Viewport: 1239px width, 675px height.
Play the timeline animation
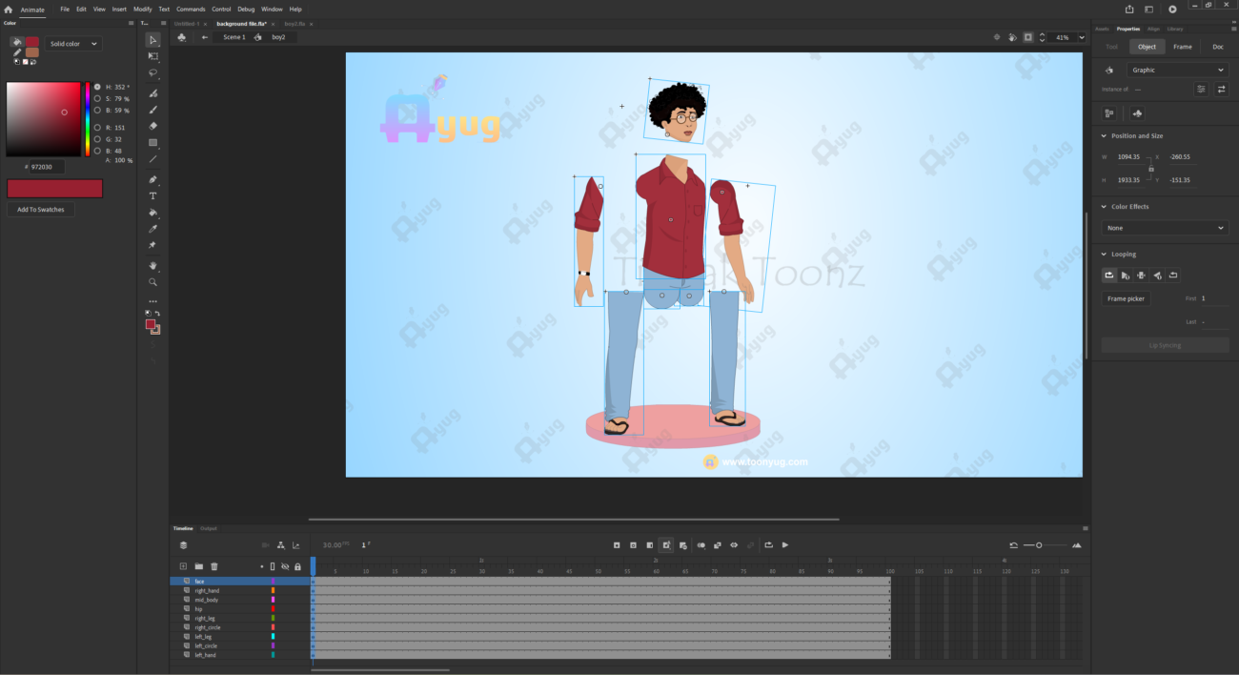pos(785,545)
